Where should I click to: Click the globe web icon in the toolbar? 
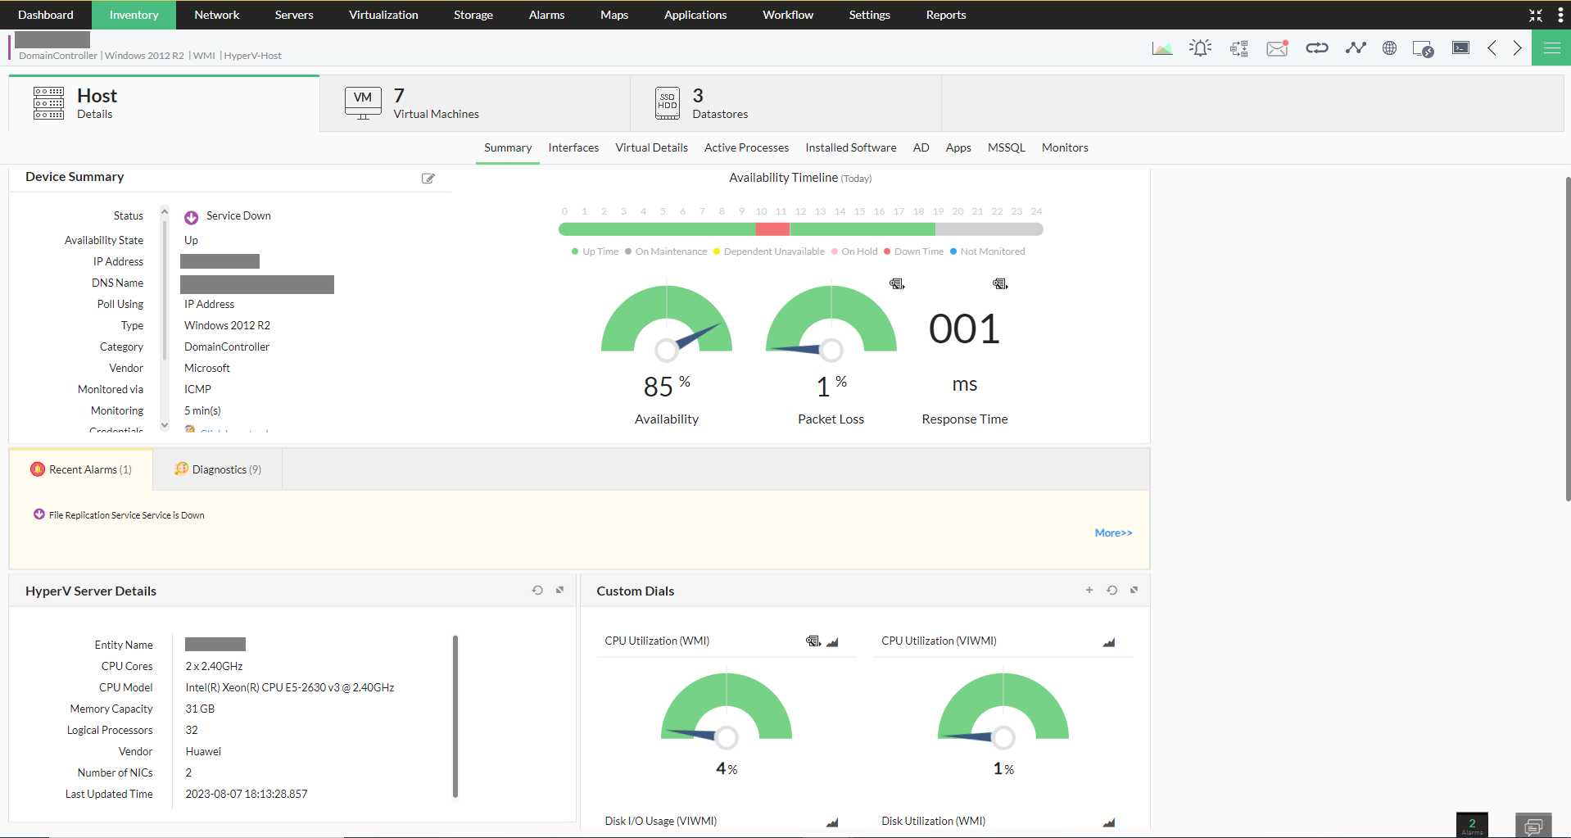point(1390,48)
